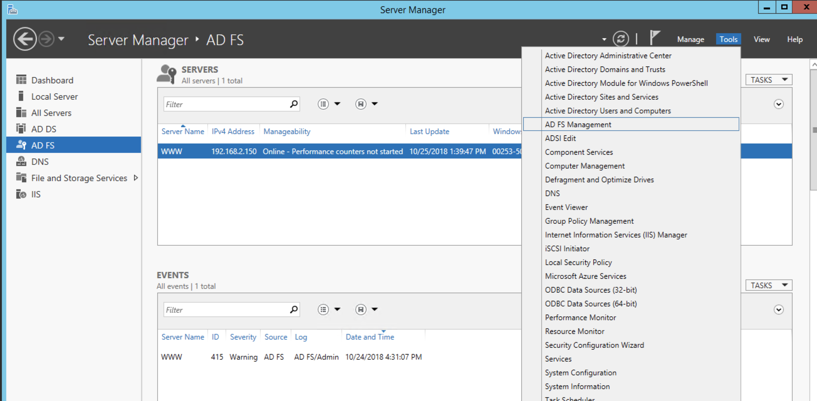
Task: Expand Events filter pane chevron
Action: pyautogui.click(x=778, y=310)
